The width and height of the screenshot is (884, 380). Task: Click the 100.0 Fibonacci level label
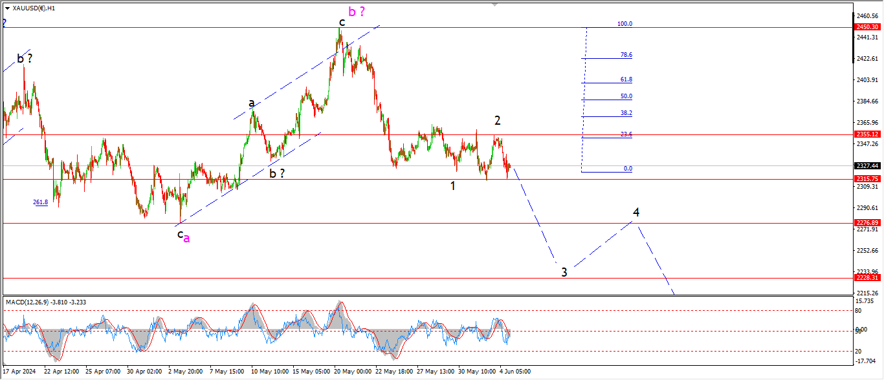(x=624, y=24)
